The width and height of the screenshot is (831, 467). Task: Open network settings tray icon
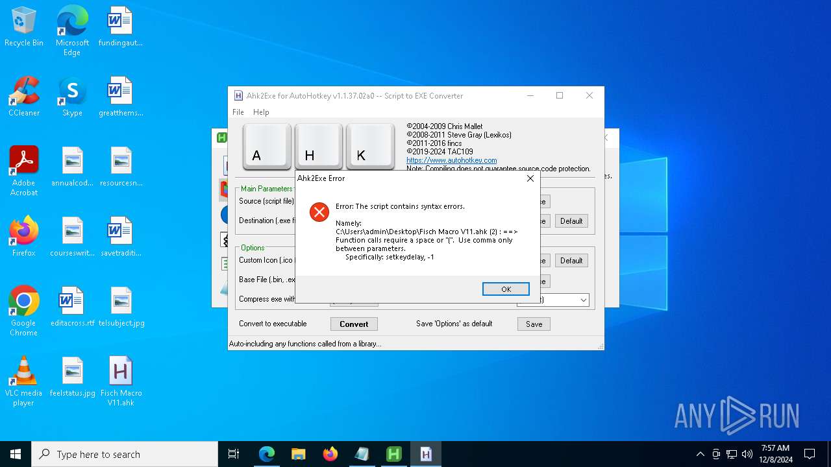point(732,454)
